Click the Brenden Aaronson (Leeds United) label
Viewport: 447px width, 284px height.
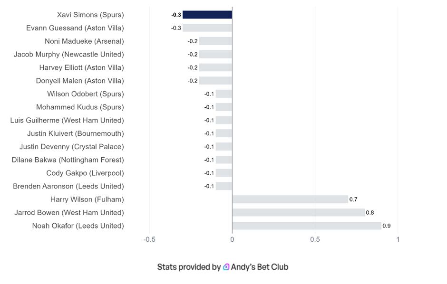[68, 186]
